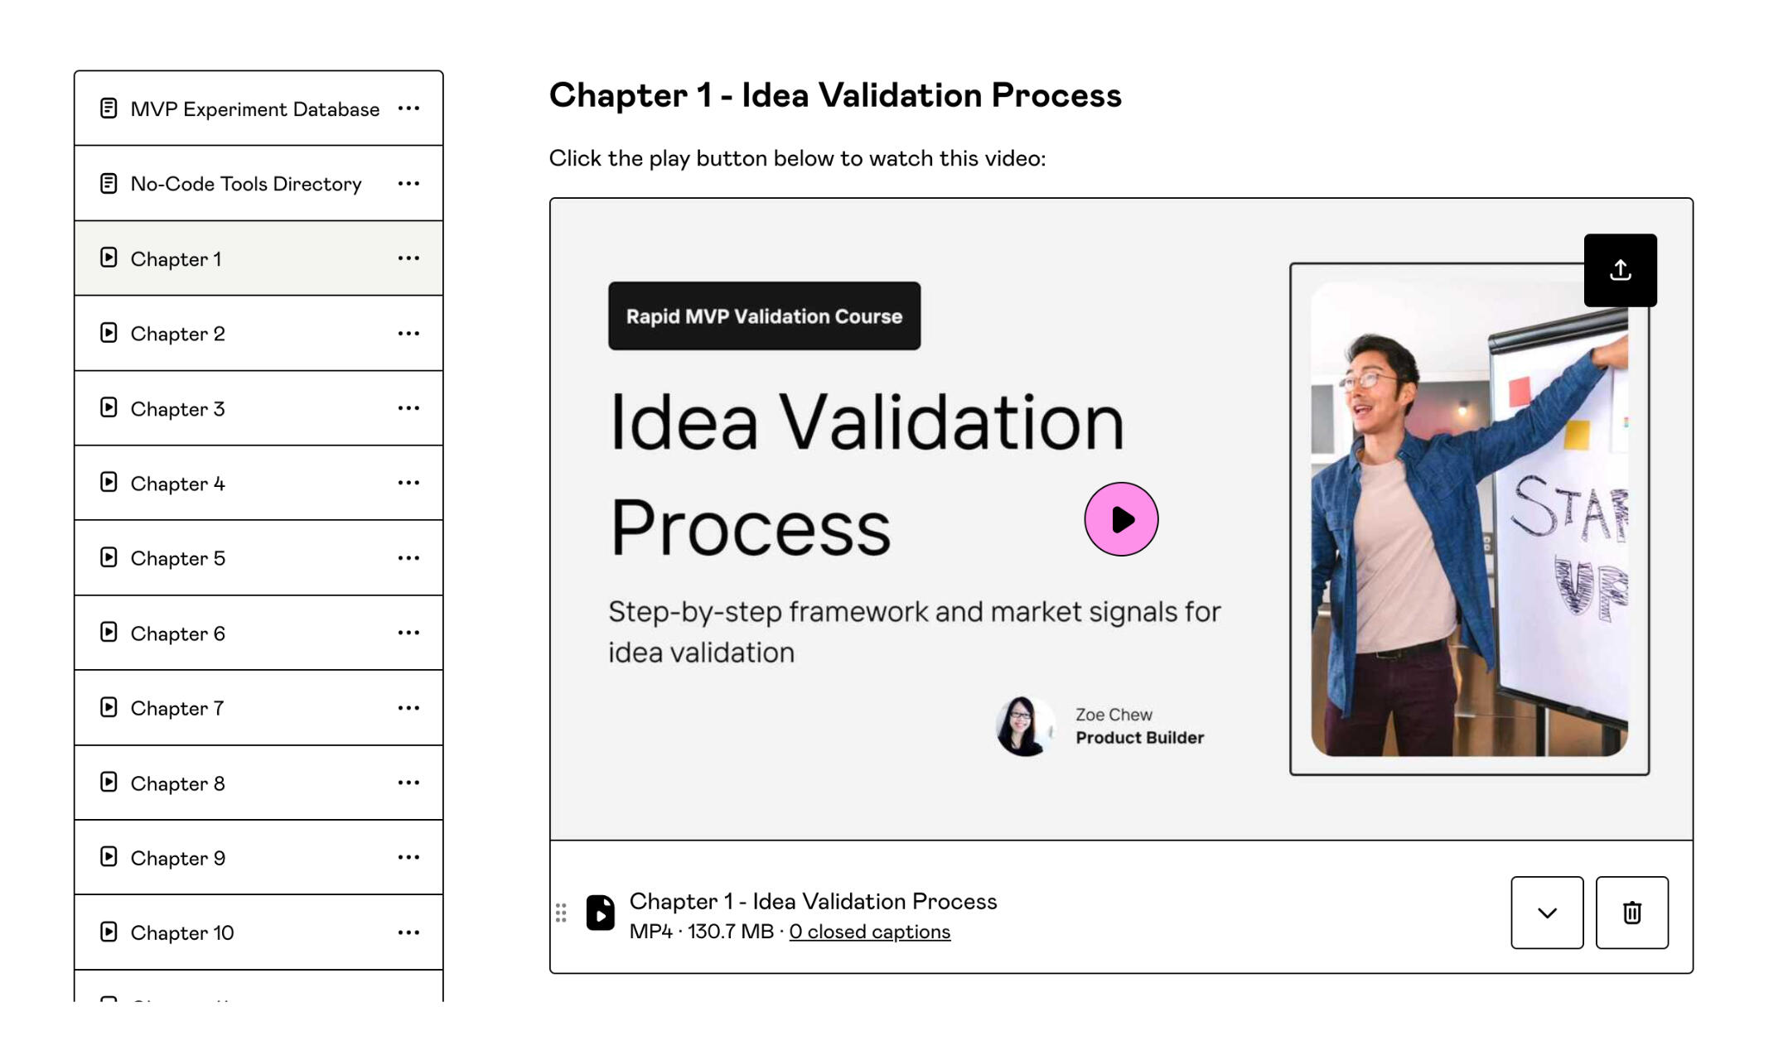The height and width of the screenshot is (1060, 1788).
Task: Open the No-Code Tools Directory page
Action: click(x=246, y=184)
